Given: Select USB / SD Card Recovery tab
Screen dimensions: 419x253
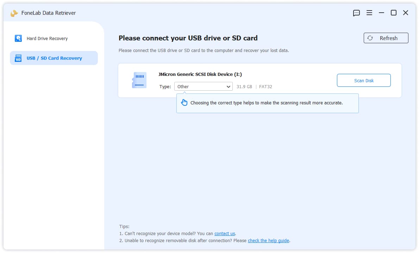Looking at the screenshot, I should [54, 58].
